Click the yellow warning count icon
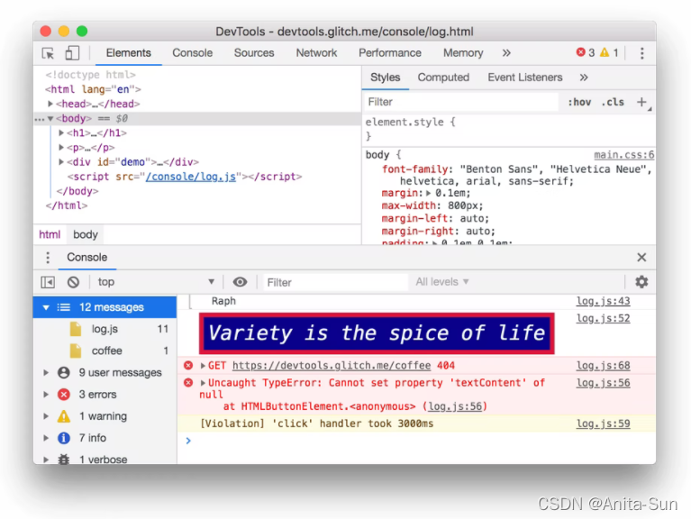The width and height of the screenshot is (691, 519). pos(605,52)
